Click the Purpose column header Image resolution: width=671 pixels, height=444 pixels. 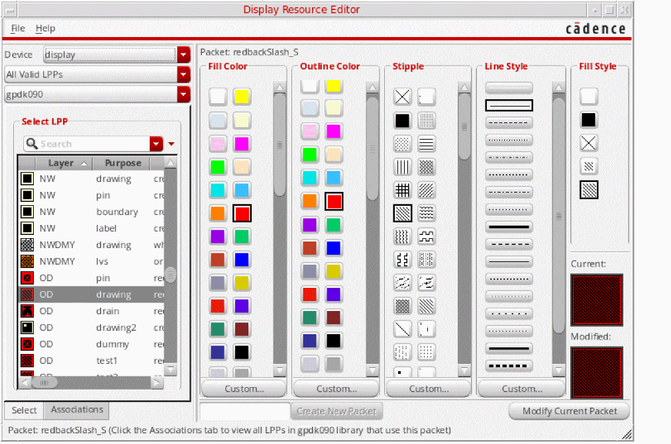click(122, 163)
